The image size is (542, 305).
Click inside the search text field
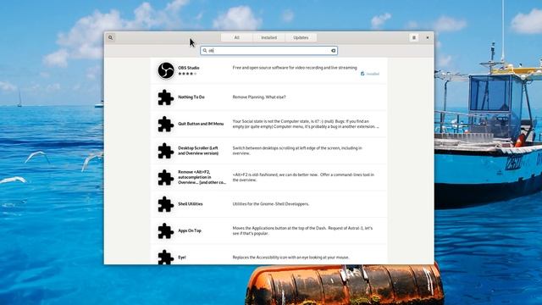269,51
